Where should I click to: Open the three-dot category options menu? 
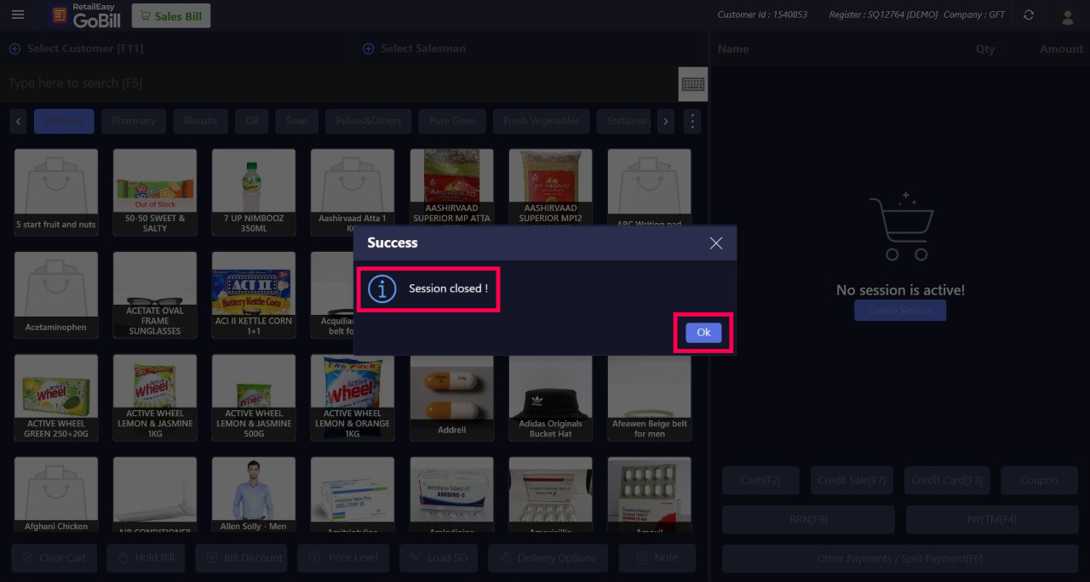tap(692, 122)
